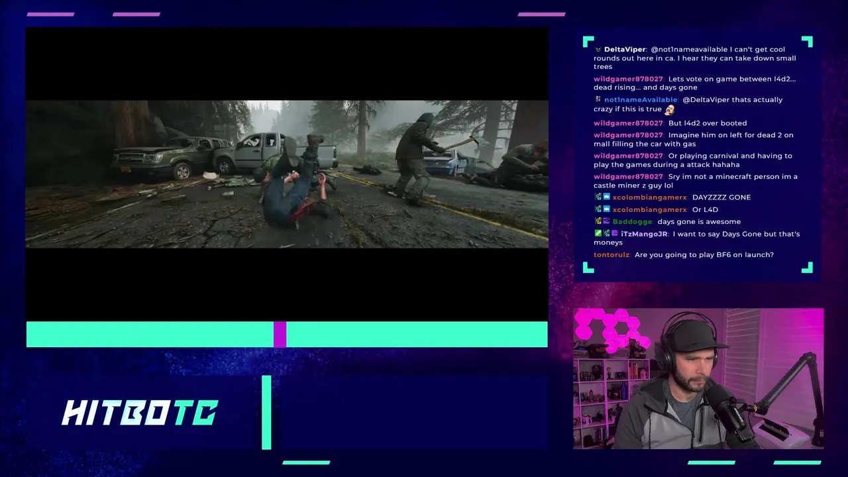Image resolution: width=848 pixels, height=477 pixels.
Task: Click the crown badge beside 'DAYZZZZ GONE' message
Action: point(606,197)
